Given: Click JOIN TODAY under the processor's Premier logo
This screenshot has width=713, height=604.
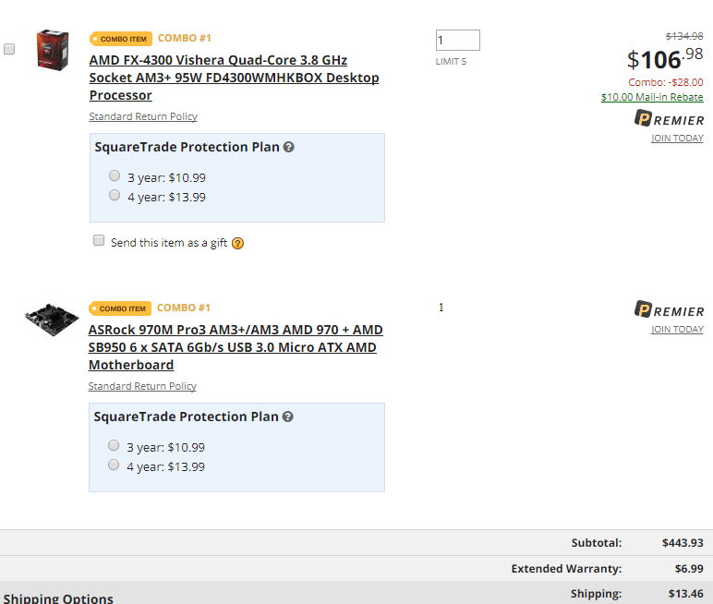Looking at the screenshot, I should click(677, 138).
